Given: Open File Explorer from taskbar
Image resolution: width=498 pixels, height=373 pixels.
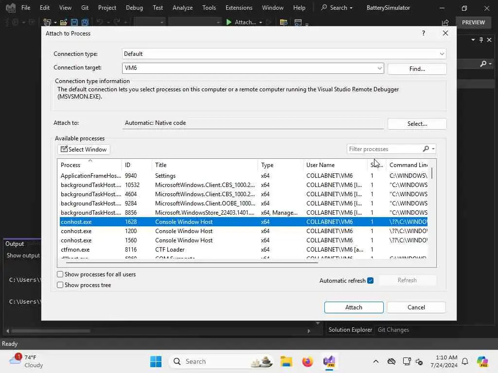Looking at the screenshot, I should 286,361.
